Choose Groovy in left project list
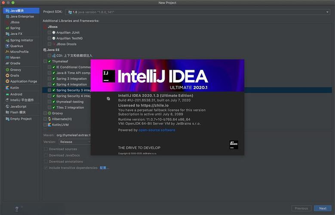This screenshot has height=215, width=335. (21, 70)
